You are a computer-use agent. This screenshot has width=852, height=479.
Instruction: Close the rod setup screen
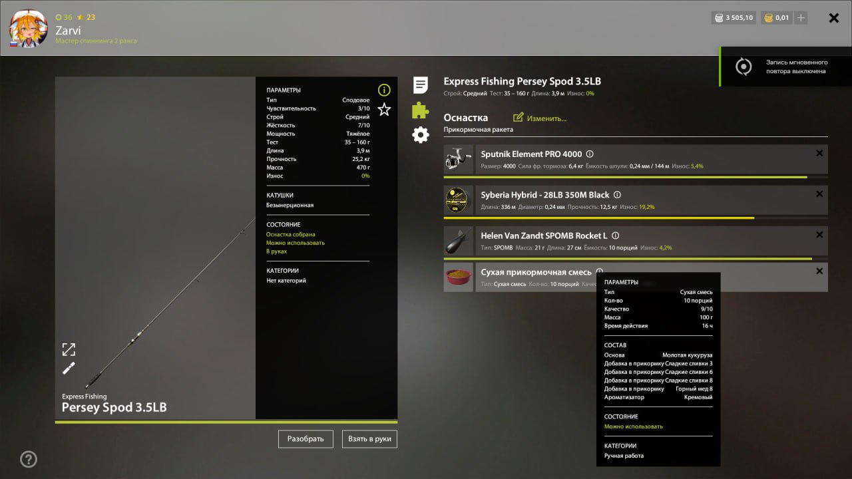833,18
